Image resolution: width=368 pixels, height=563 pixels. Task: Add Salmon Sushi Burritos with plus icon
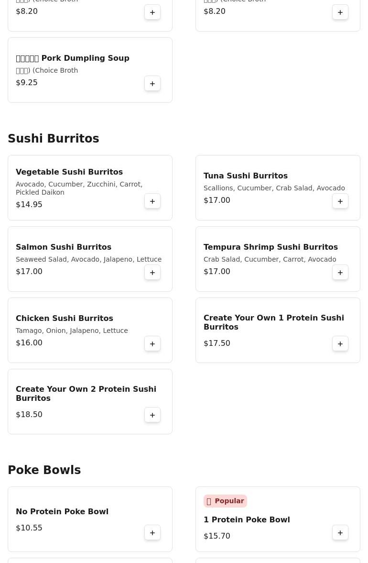152,273
